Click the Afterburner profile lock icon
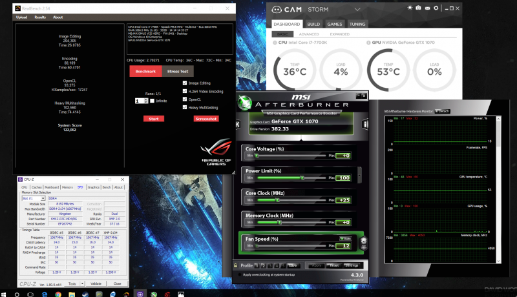The width and height of the screenshot is (517, 297). point(235,265)
